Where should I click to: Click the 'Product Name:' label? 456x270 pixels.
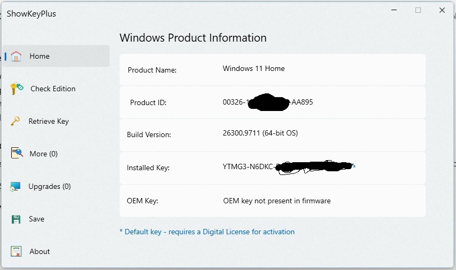[152, 70]
